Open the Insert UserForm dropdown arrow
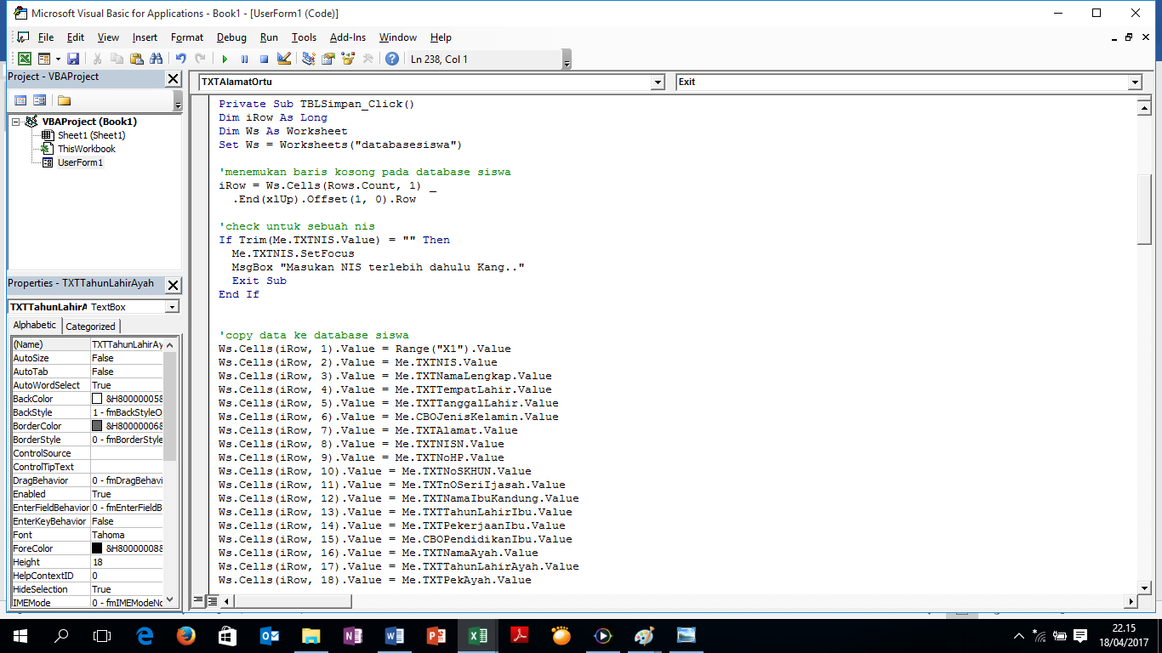Screen dimensions: 1162x653 pyautogui.click(x=58, y=59)
